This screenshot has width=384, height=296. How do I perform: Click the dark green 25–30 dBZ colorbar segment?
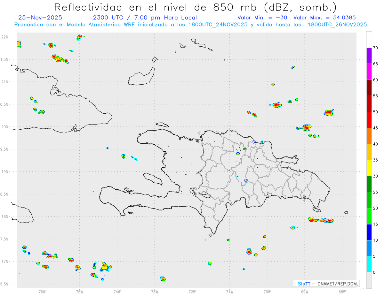pos(369,184)
